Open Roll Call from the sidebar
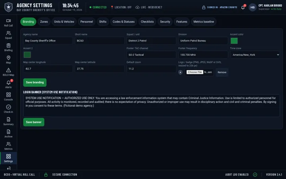Screen dimensions: 286x179 [x=8, y=23]
